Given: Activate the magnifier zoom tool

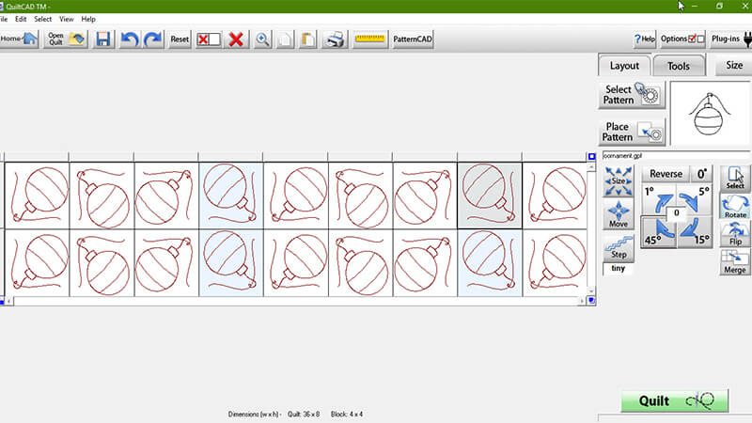Looking at the screenshot, I should pyautogui.click(x=262, y=39).
